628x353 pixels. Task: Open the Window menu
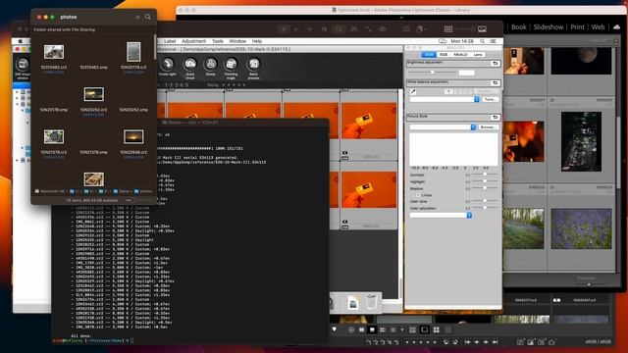tap(237, 41)
